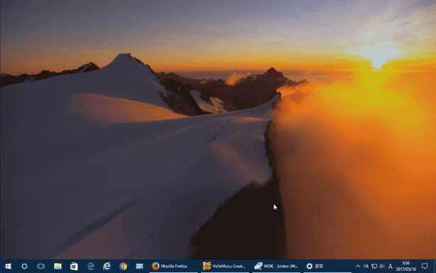Image resolution: width=436 pixels, height=273 pixels.
Task: Toggle the IME input mode 'A' indicator
Action: [x=391, y=267]
